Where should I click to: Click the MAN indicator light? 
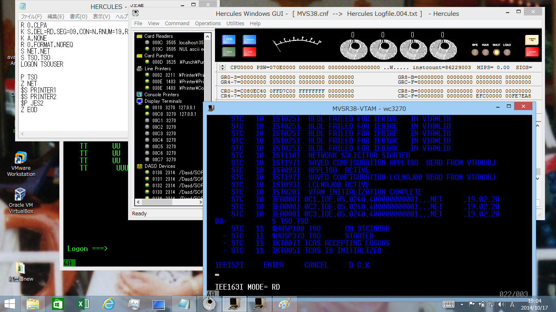[485, 52]
